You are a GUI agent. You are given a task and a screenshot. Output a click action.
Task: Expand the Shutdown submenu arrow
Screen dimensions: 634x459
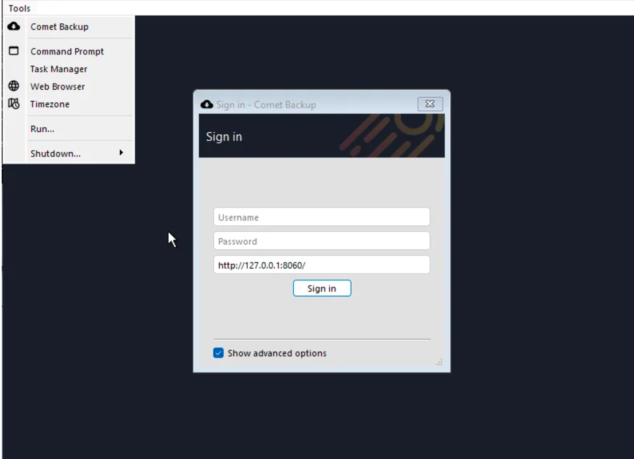coord(121,153)
